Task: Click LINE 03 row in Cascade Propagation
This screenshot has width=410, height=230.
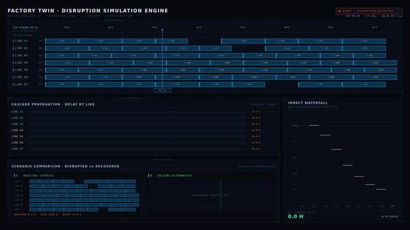Action: pyautogui.click(x=136, y=124)
